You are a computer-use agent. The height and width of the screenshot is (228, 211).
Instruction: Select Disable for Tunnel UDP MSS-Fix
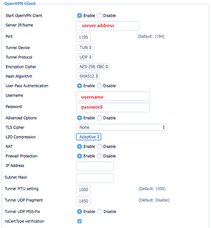pyautogui.click(x=100, y=212)
